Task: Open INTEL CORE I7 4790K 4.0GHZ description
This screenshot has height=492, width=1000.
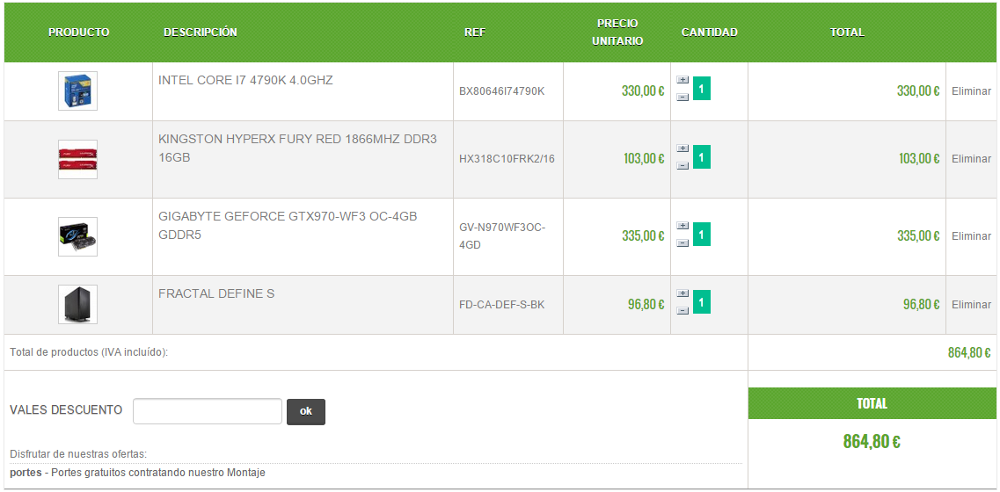Action: [245, 81]
